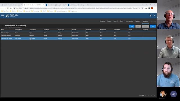Open the General step tab

tap(115, 21)
